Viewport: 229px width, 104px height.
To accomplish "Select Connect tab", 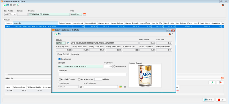I will click(x=66, y=54).
